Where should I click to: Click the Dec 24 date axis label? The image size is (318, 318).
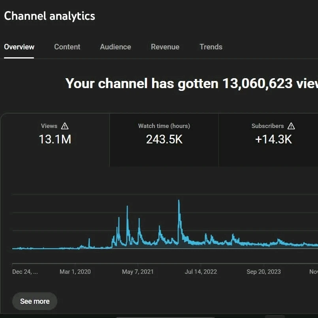[x=25, y=272]
